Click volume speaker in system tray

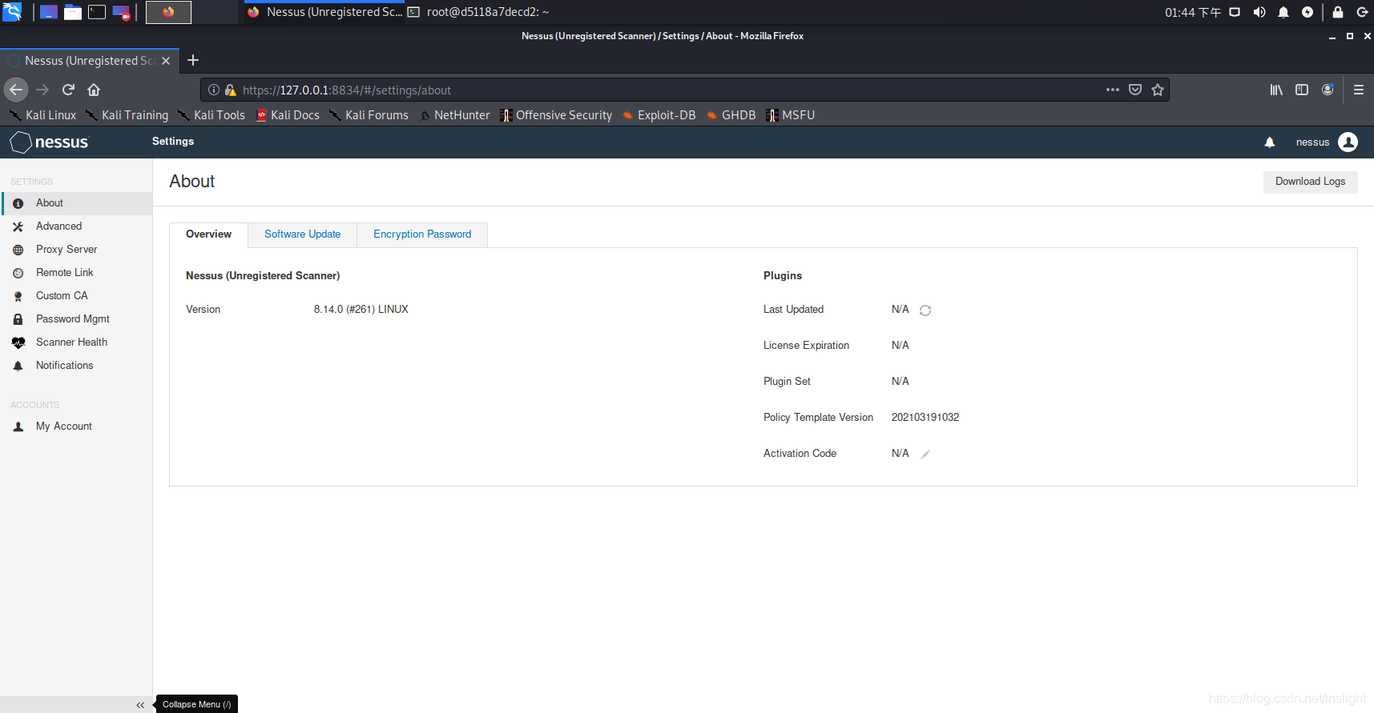pos(1259,12)
